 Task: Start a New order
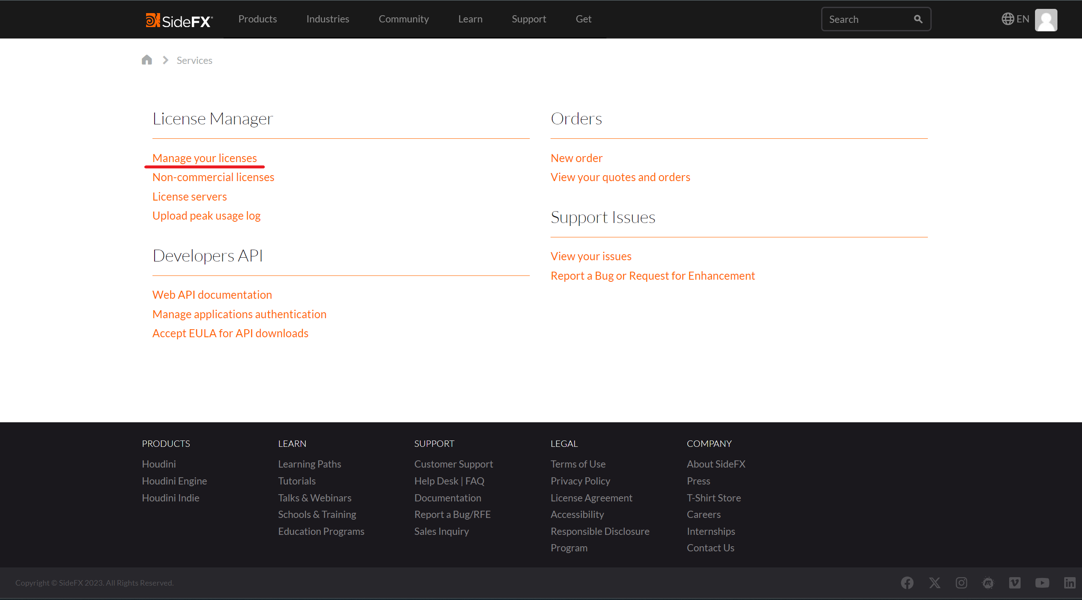576,158
